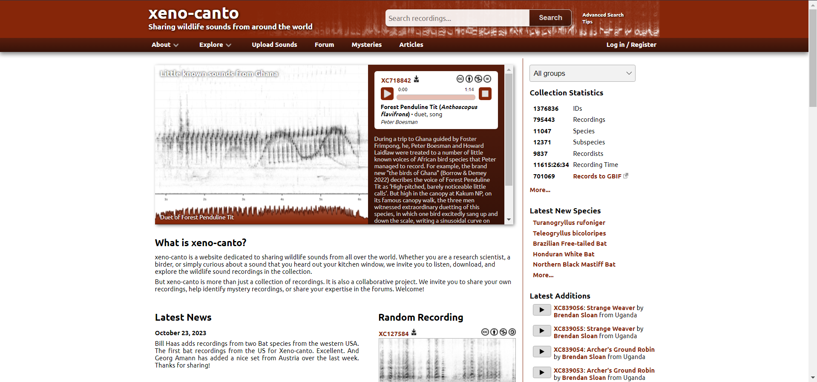Play XC839056 Strange Weaver recording
The width and height of the screenshot is (817, 382).
(542, 310)
